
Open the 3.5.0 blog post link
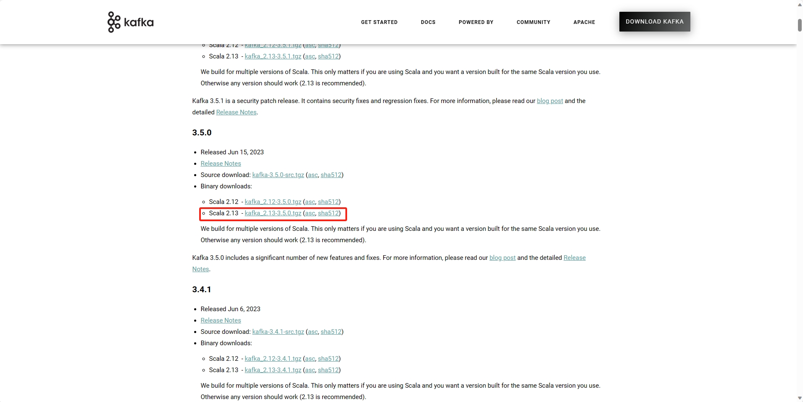tap(502, 258)
